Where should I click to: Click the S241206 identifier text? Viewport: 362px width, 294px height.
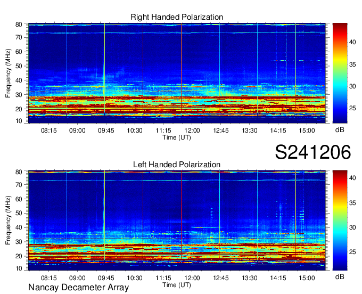coord(313,152)
